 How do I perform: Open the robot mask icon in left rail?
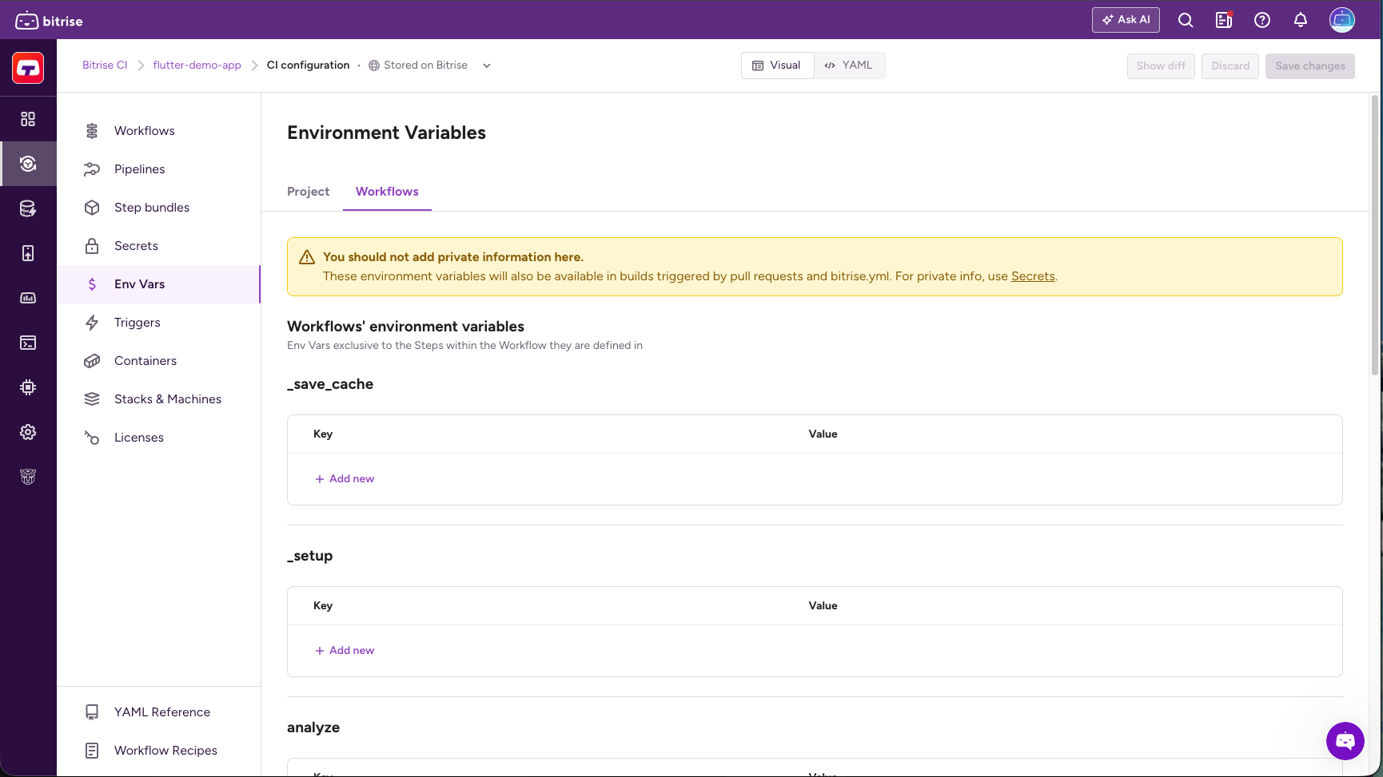tap(28, 477)
